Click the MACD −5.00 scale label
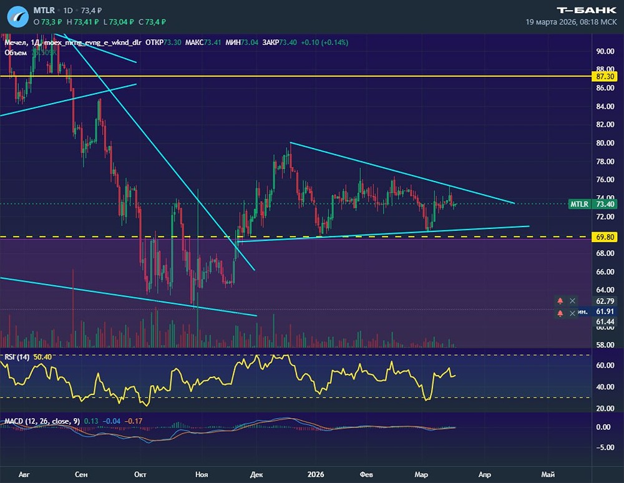 [605, 447]
